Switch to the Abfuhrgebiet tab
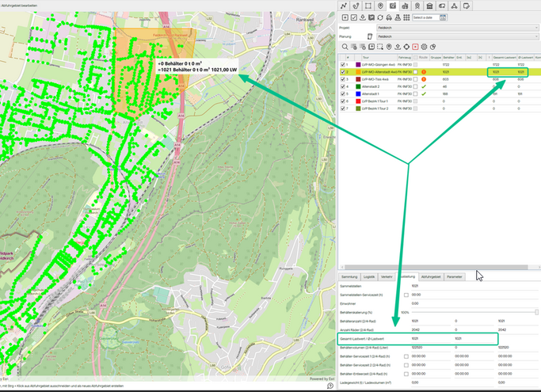This screenshot has height=392, width=541. 431,276
